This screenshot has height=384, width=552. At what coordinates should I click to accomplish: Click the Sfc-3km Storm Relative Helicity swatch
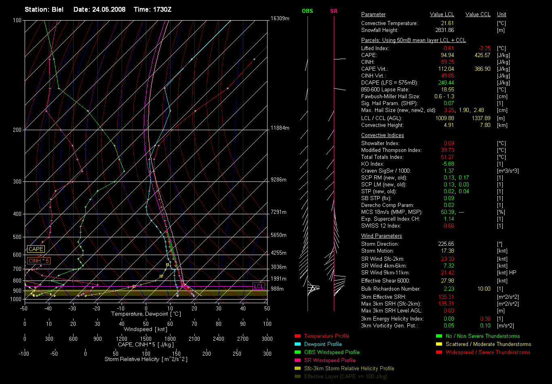click(297, 368)
